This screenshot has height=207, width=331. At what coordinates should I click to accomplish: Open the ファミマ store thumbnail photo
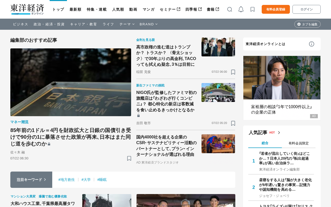point(218,92)
